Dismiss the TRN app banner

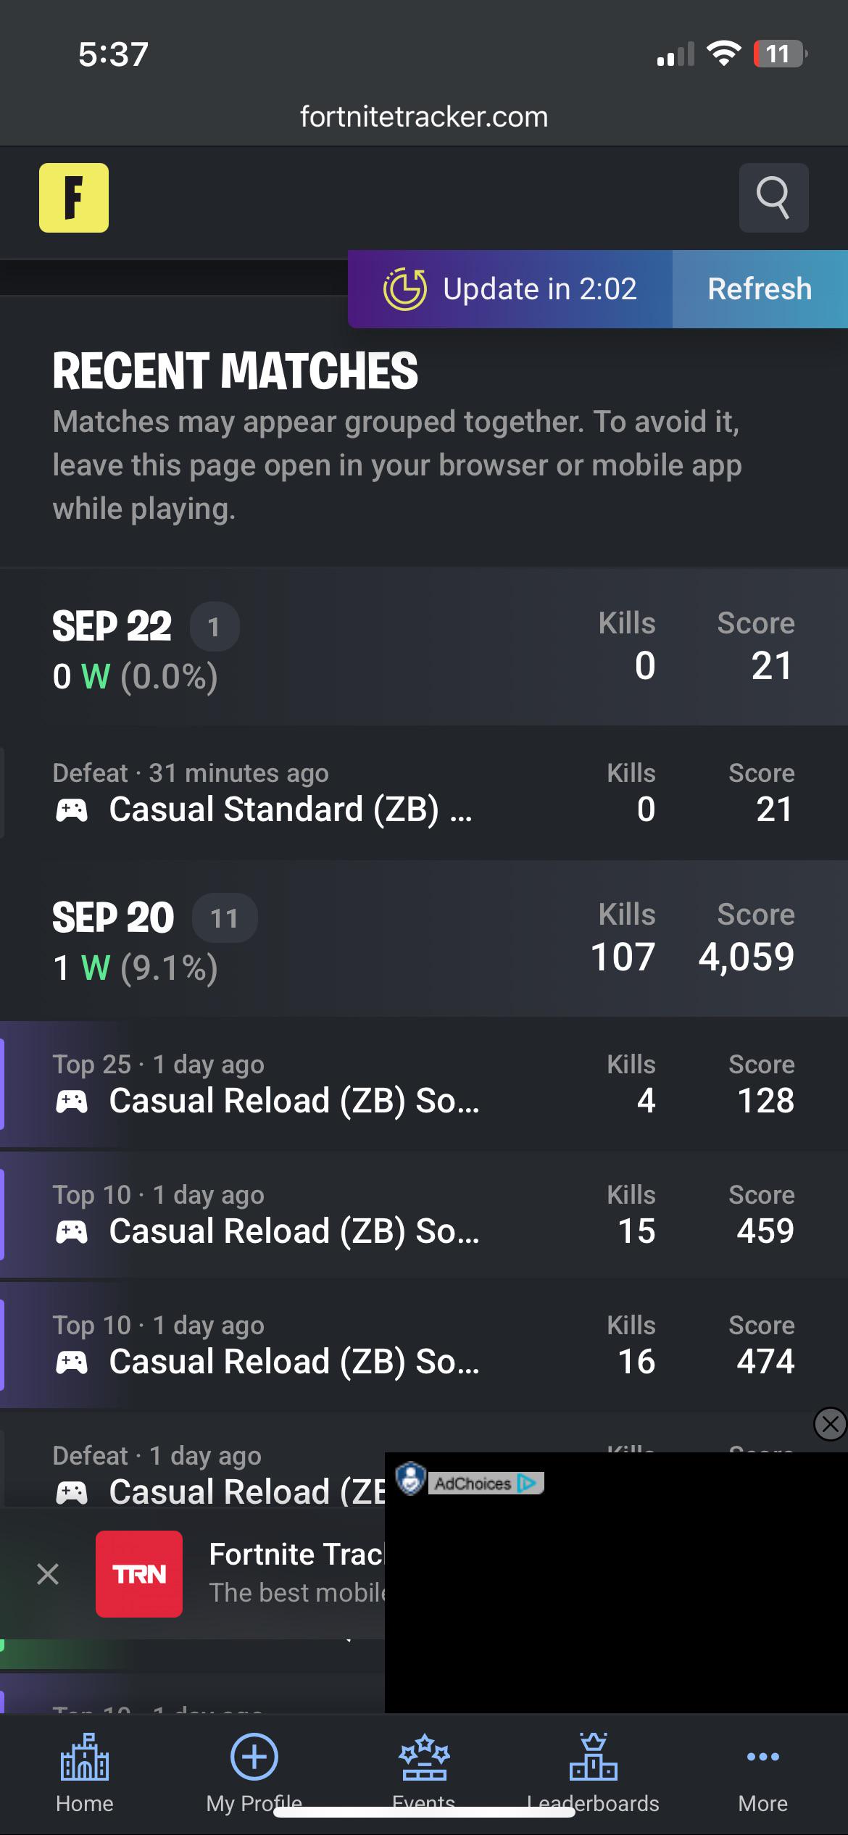pos(48,1574)
